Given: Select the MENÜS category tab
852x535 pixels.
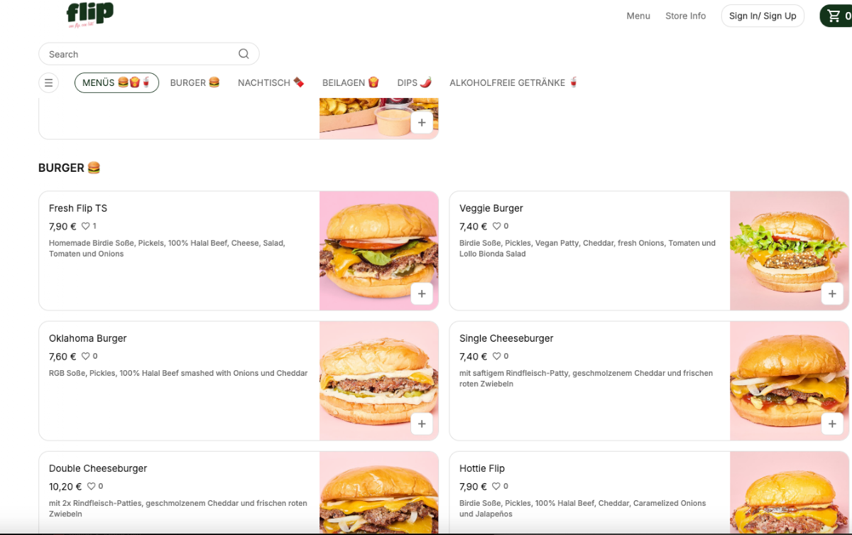Looking at the screenshot, I should coord(116,83).
